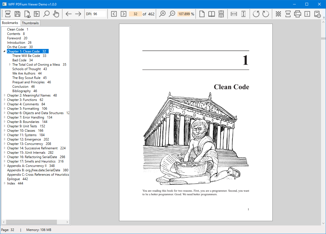Expand Chapter 4: Comments node

click(5, 104)
